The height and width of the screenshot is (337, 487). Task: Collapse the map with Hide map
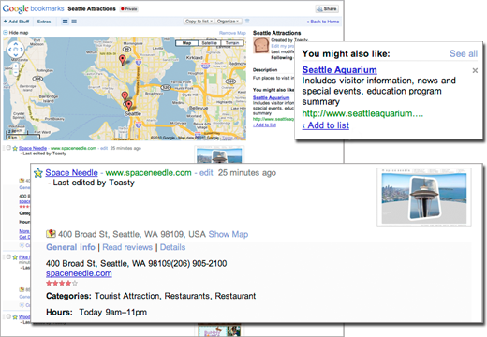[x=16, y=33]
